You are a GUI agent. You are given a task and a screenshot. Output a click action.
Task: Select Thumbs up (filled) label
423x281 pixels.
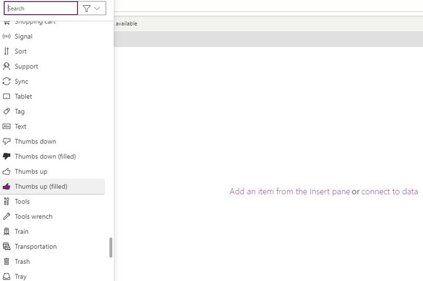click(x=41, y=186)
